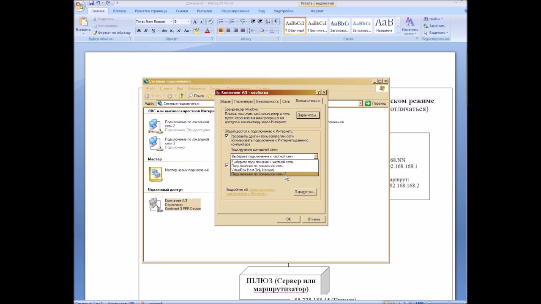541x304 pixels.
Task: Uncheck Разрешить другим пользователям сети checkbox
Action: pyautogui.click(x=227, y=136)
